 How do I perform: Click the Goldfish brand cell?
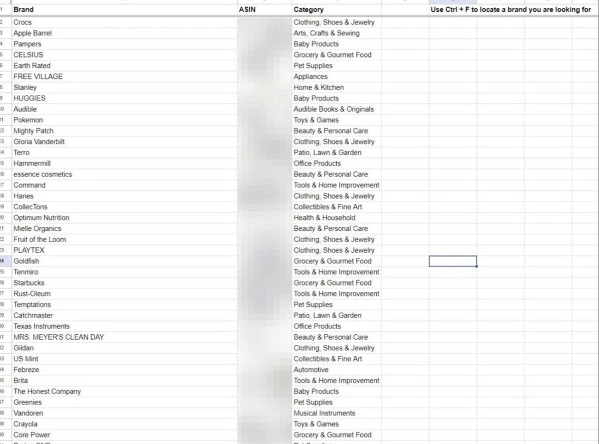point(123,261)
